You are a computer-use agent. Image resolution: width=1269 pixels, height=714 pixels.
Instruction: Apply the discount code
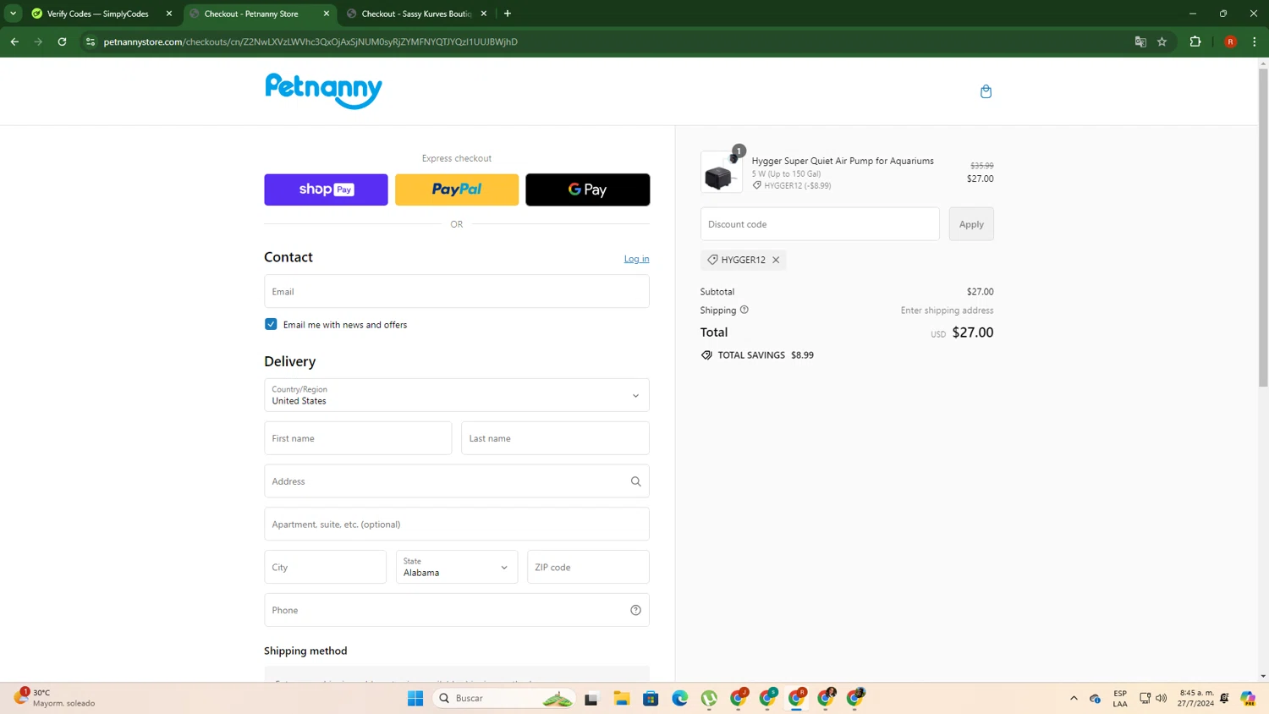click(x=971, y=224)
